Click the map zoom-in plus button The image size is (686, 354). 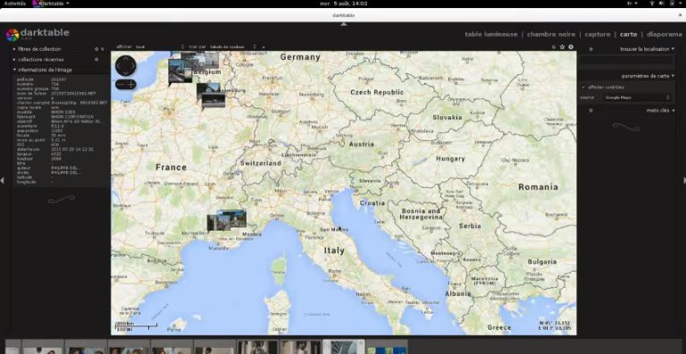(131, 84)
